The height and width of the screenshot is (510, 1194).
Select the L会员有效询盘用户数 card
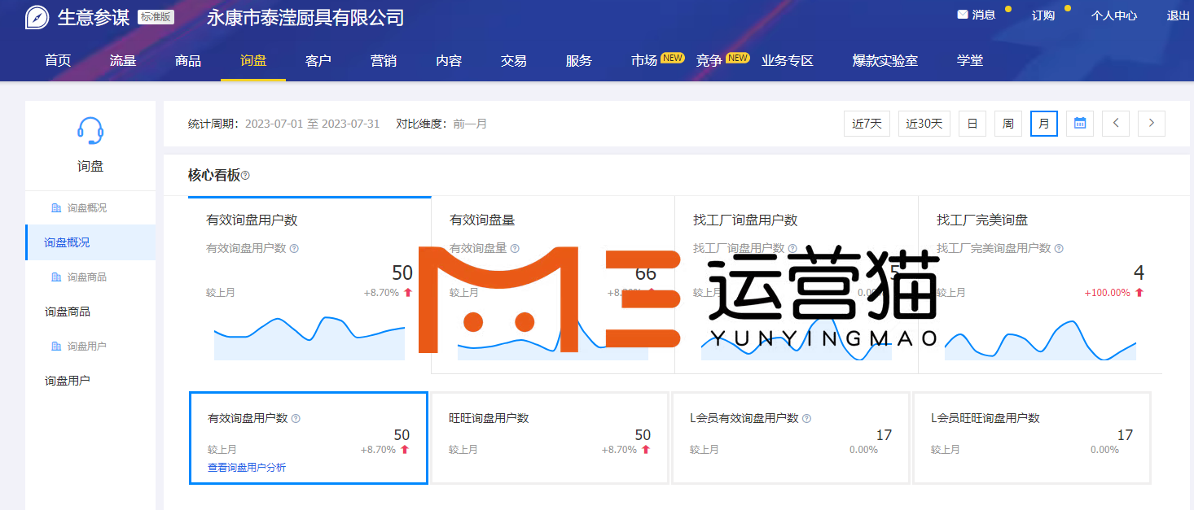pyautogui.click(x=791, y=438)
